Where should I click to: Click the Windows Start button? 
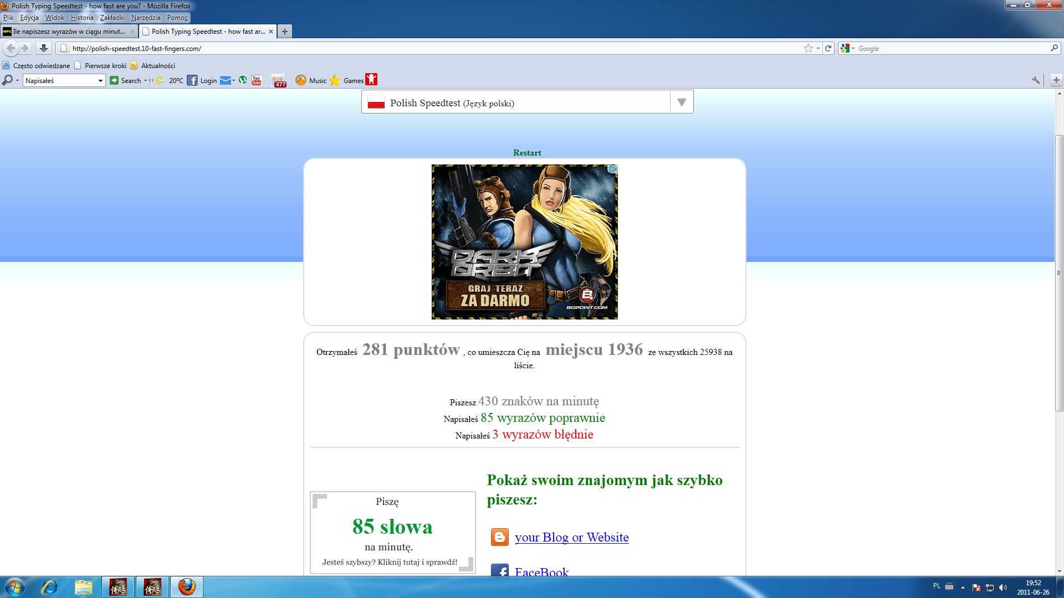pos(15,587)
